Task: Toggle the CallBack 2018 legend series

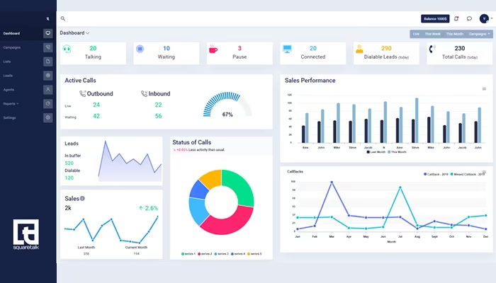Action: 436,174
